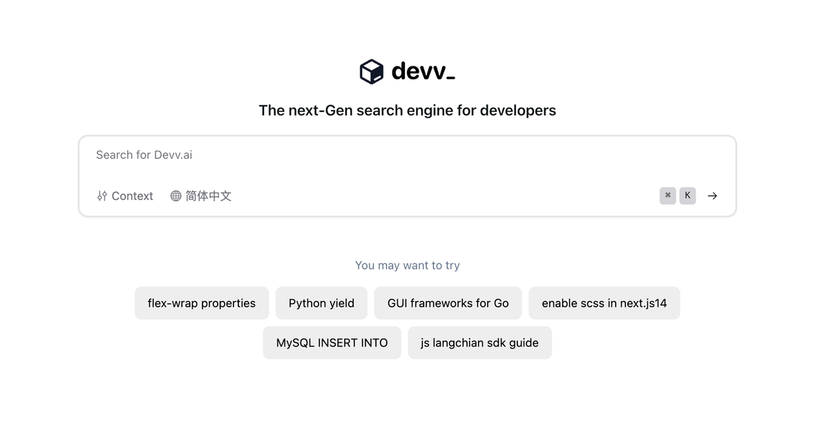Open the 'js langchian sdk guide' suggestion
Viewport: 829px width, 428px height.
479,342
